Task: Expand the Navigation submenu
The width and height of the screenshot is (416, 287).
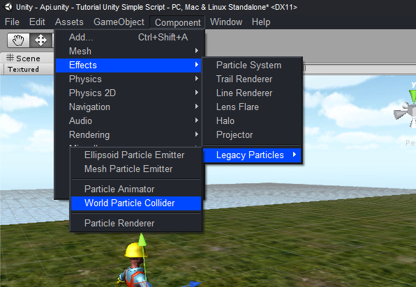Action: coord(128,107)
